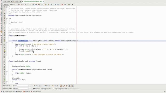Click the gutter warning icon on line 27
The image size is (166, 93).
click(5, 51)
